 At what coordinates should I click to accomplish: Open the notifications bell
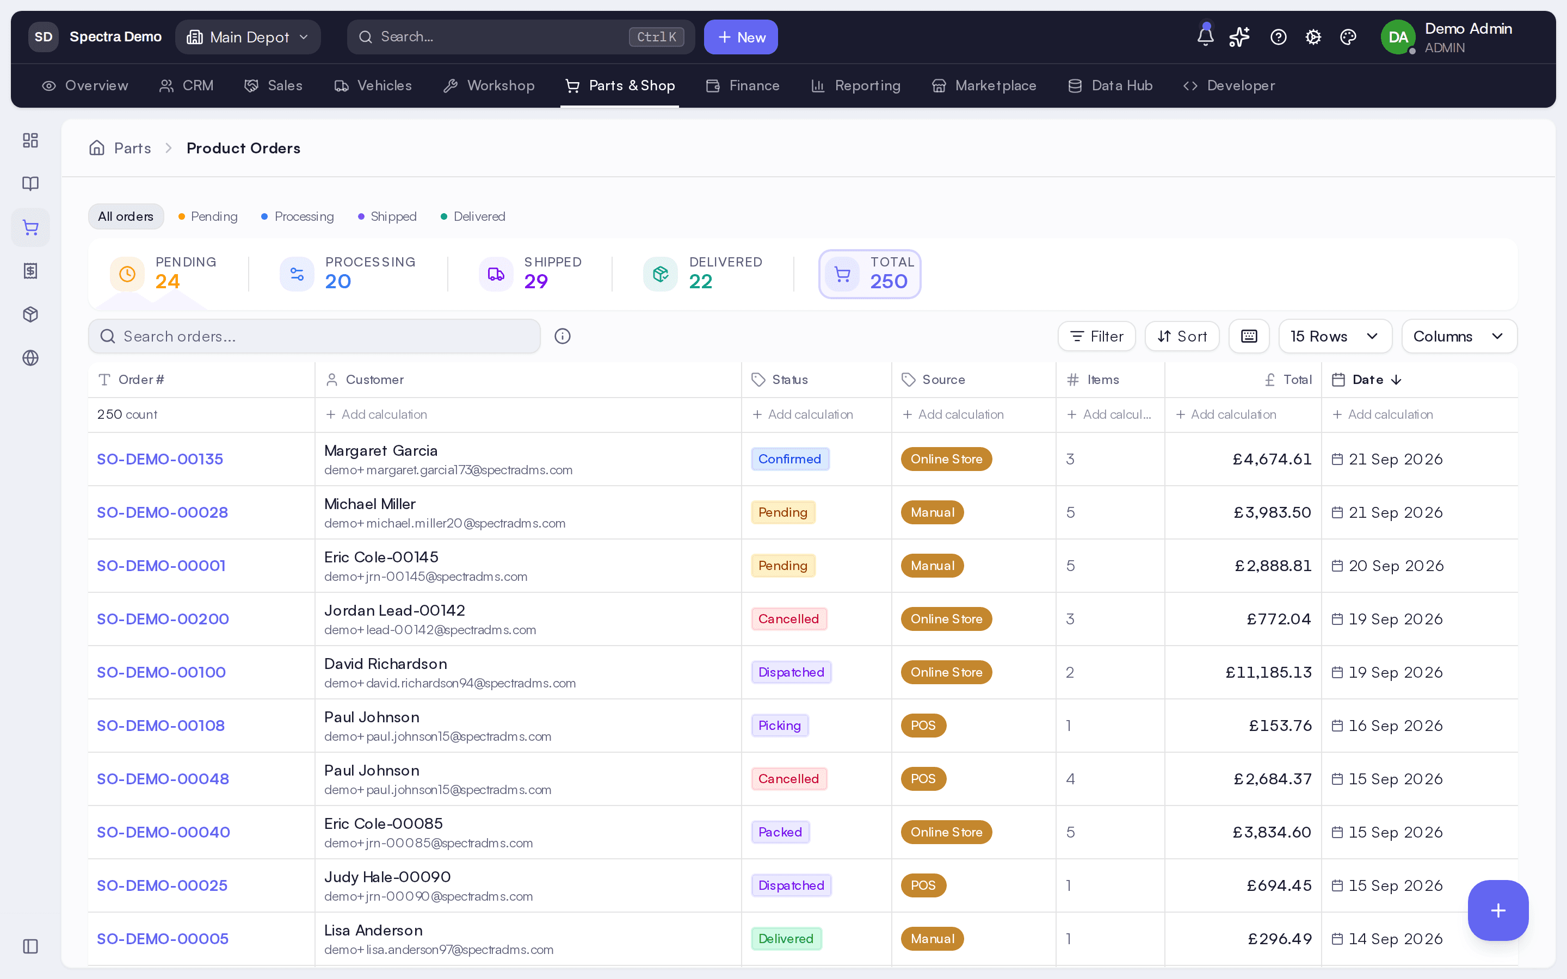[1205, 36]
